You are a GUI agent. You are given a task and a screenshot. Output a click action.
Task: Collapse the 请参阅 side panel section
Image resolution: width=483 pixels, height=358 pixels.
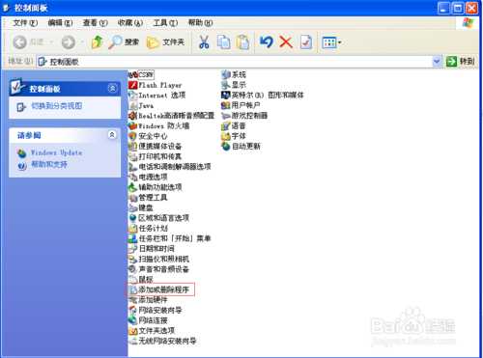pyautogui.click(x=112, y=135)
